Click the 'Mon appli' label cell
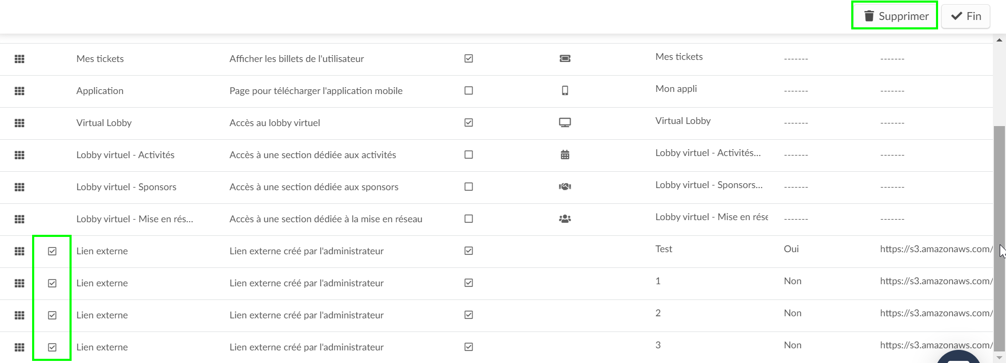This screenshot has height=363, width=1006. coord(676,89)
